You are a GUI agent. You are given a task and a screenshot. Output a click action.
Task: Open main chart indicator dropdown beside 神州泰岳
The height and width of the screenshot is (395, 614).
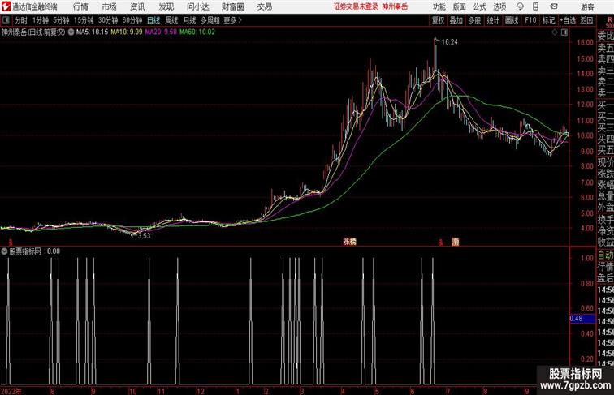[x=71, y=32]
